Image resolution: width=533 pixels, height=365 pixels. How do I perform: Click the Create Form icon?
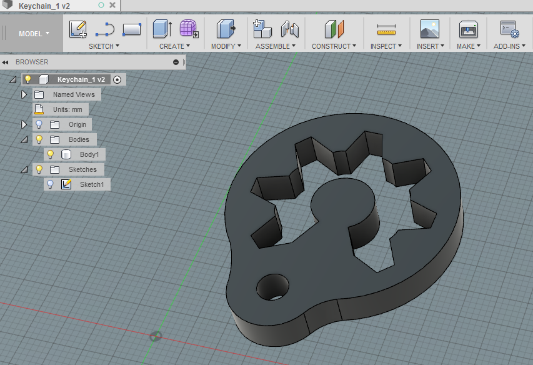pyautogui.click(x=189, y=29)
